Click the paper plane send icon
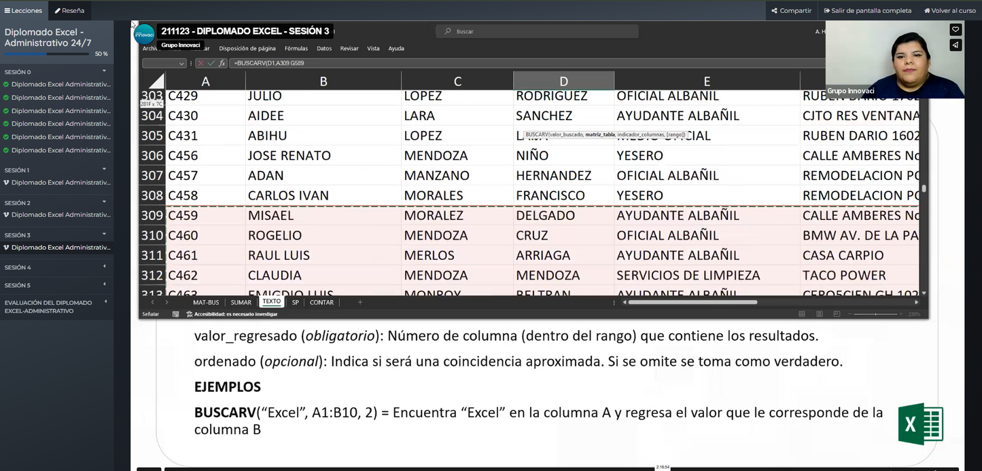The image size is (982, 471). (955, 45)
